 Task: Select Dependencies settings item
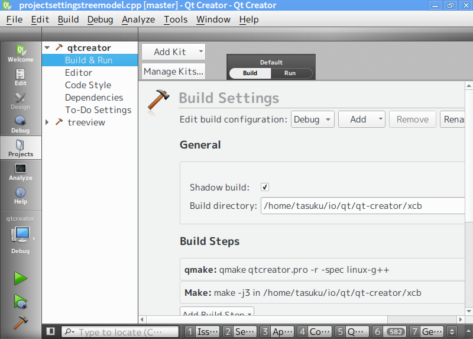(x=90, y=97)
